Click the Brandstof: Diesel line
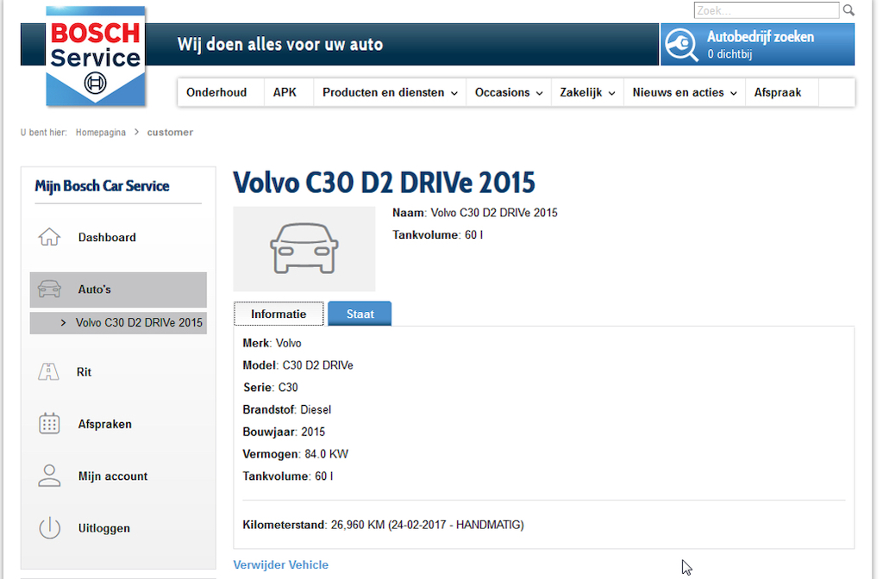Viewport: 883px width, 579px height. pyautogui.click(x=286, y=409)
